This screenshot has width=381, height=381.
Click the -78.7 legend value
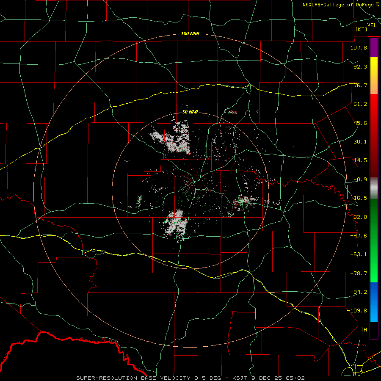[359, 273]
